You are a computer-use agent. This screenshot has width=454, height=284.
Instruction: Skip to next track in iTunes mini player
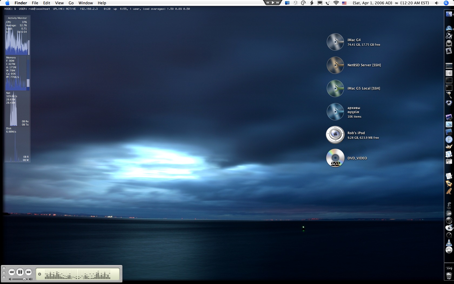pos(29,272)
